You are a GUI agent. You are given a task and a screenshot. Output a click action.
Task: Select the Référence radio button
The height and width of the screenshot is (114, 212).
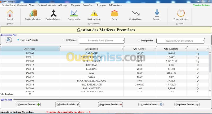coord(64,40)
